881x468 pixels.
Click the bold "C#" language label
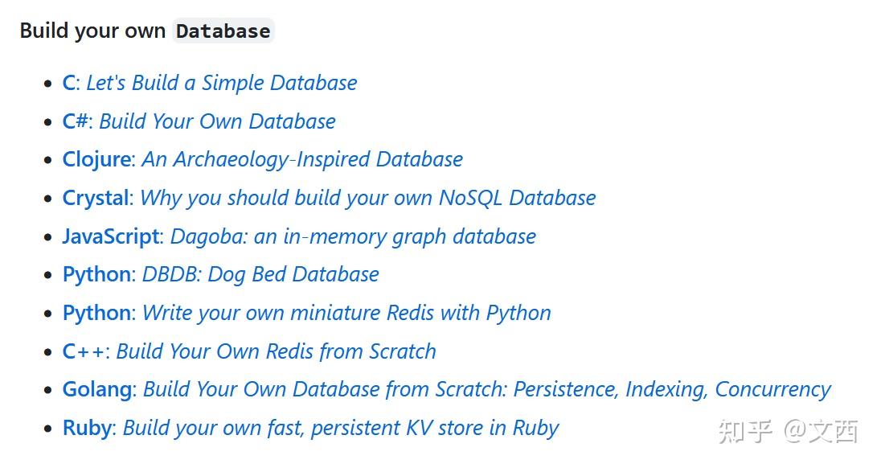pyautogui.click(x=76, y=121)
